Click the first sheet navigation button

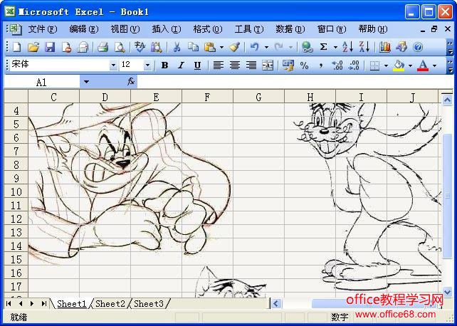9,303
